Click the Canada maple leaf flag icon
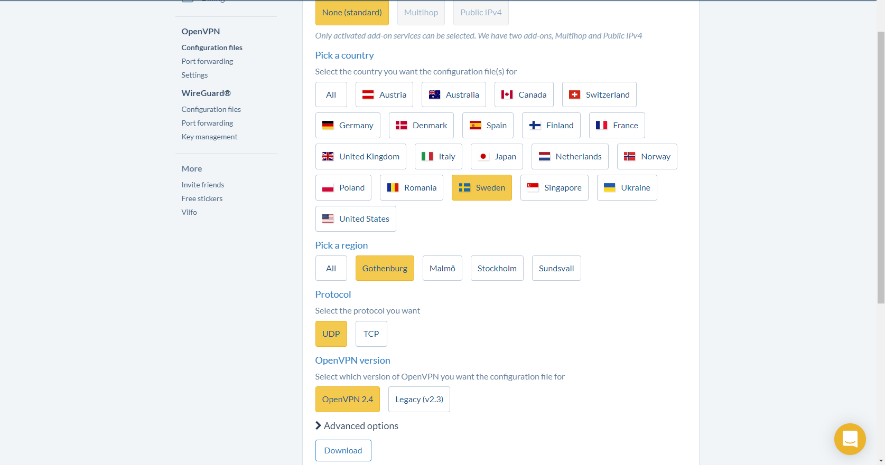The height and width of the screenshot is (465, 885). [507, 94]
